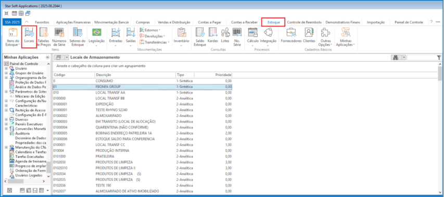Collapse the ribbon with the caret arrow
The image size is (444, 197).
tap(27, 22)
